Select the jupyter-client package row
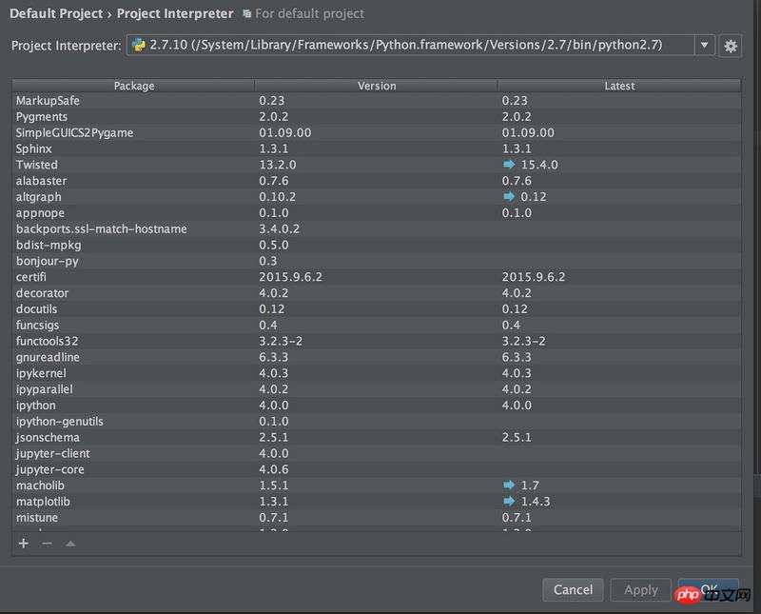 tap(377, 453)
